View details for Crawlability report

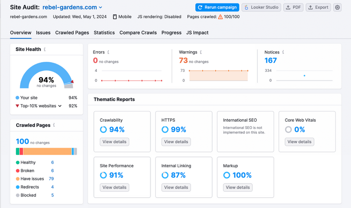coord(114,142)
